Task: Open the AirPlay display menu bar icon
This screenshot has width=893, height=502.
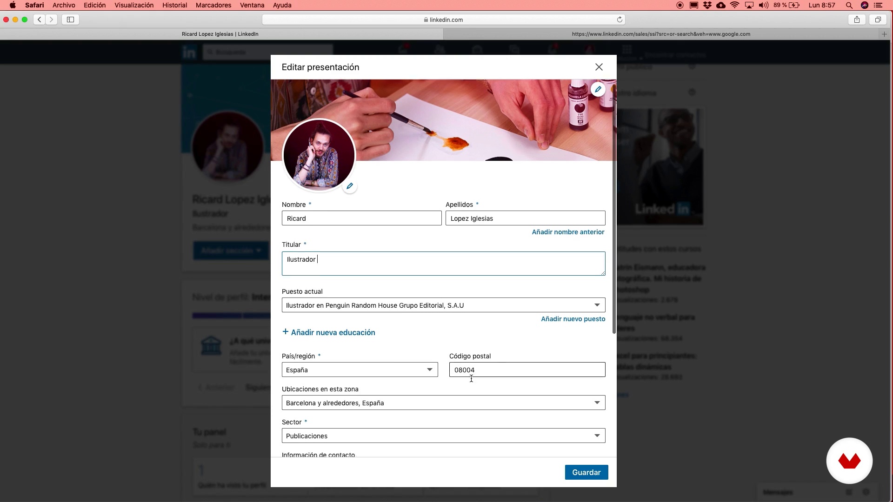Action: pyautogui.click(x=749, y=5)
